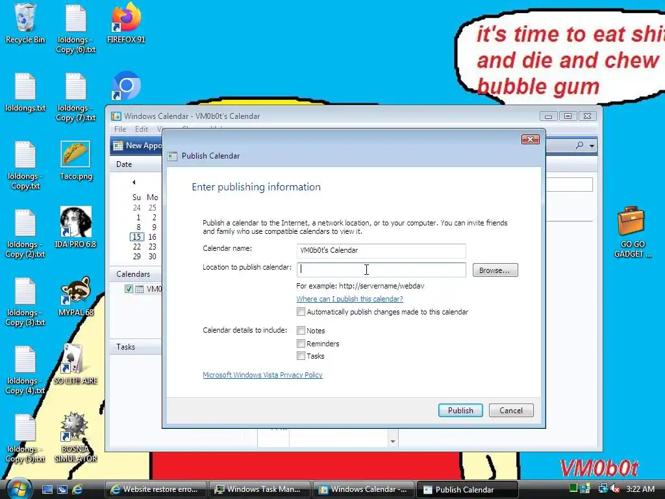Select loldongs - Copy.txt file icon
The image size is (665, 499).
25,166
